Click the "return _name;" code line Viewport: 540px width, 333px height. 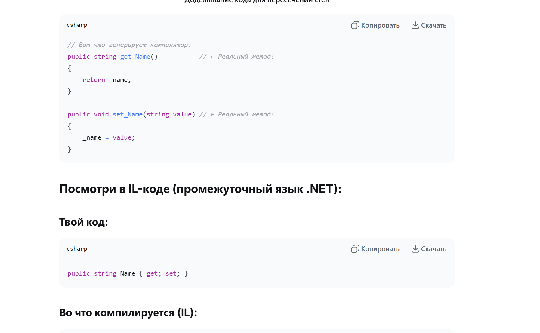click(107, 80)
